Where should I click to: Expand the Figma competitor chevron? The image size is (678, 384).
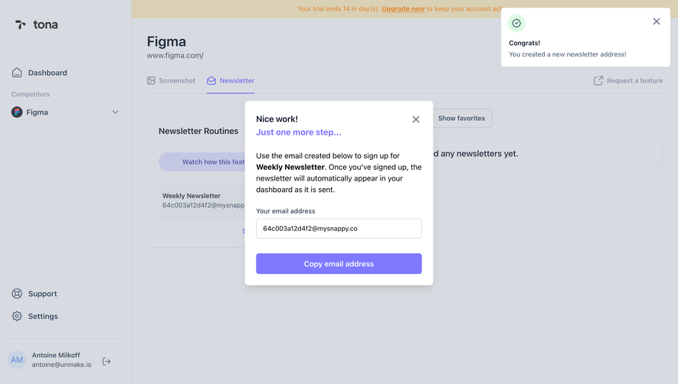tap(116, 112)
